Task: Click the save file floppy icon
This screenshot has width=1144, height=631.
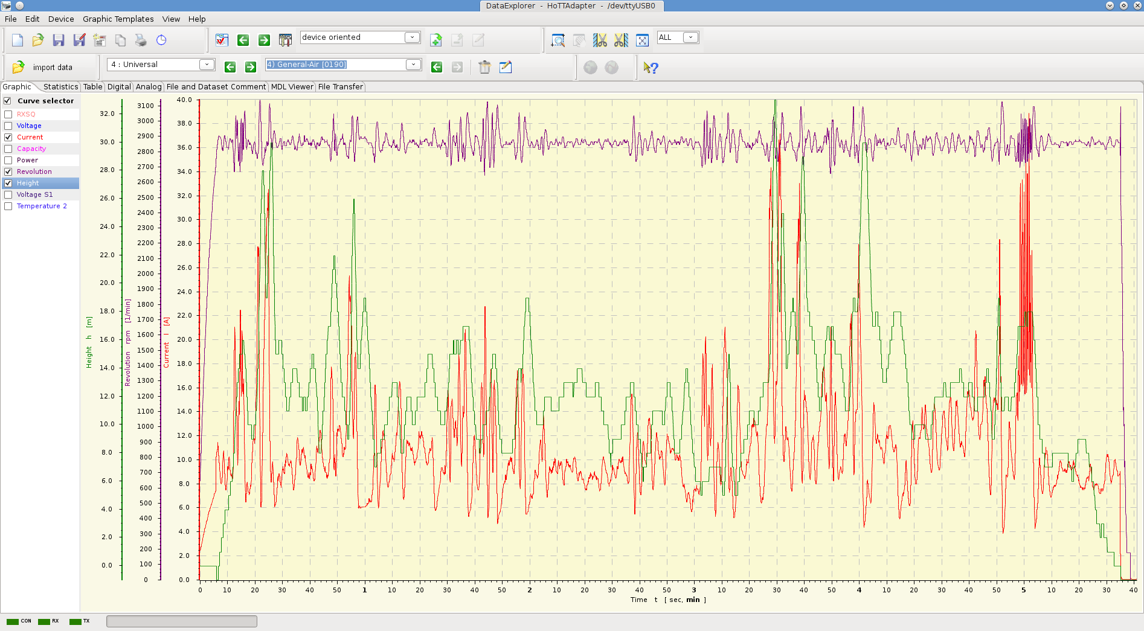Action: pos(59,40)
